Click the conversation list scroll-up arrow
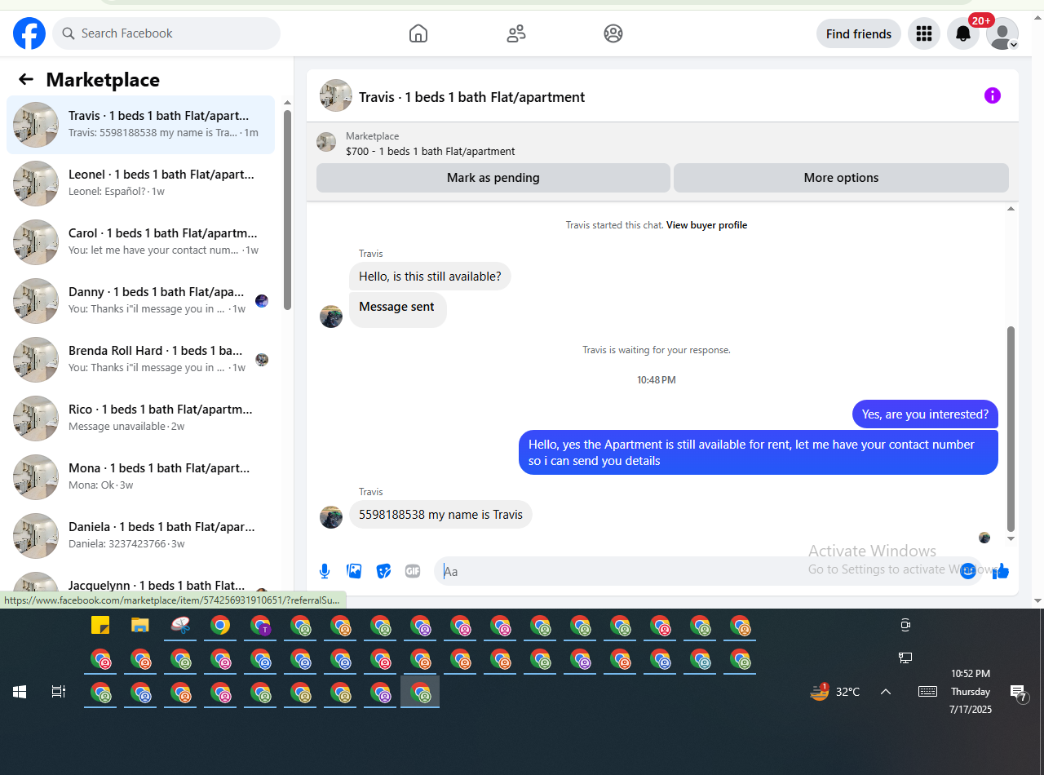The width and height of the screenshot is (1044, 775). (287, 103)
